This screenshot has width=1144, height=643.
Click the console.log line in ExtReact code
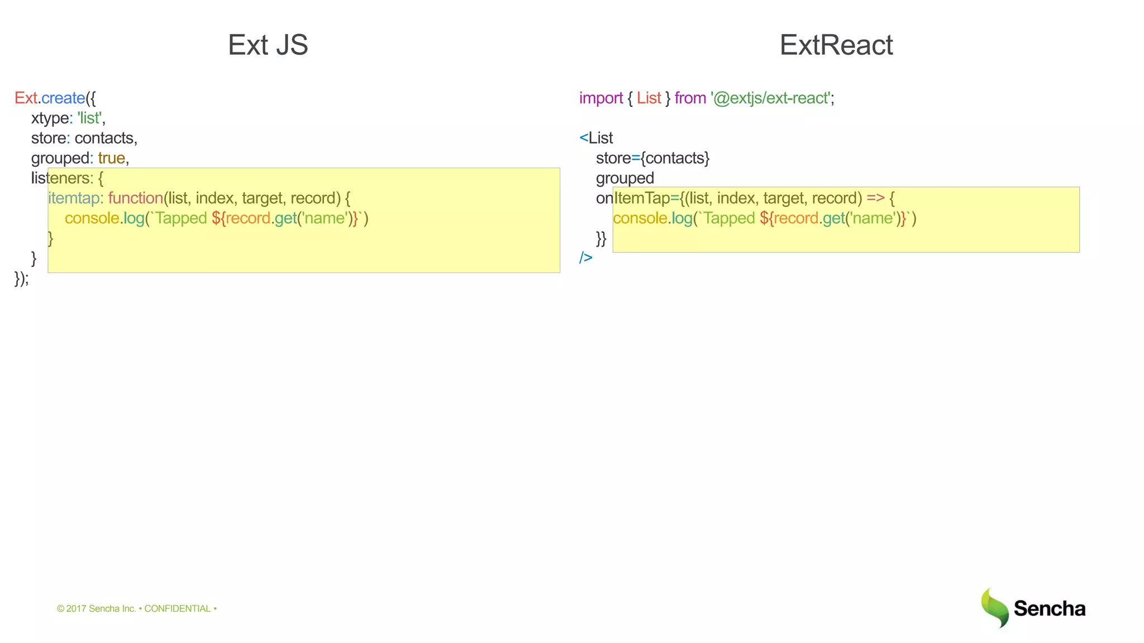click(765, 218)
